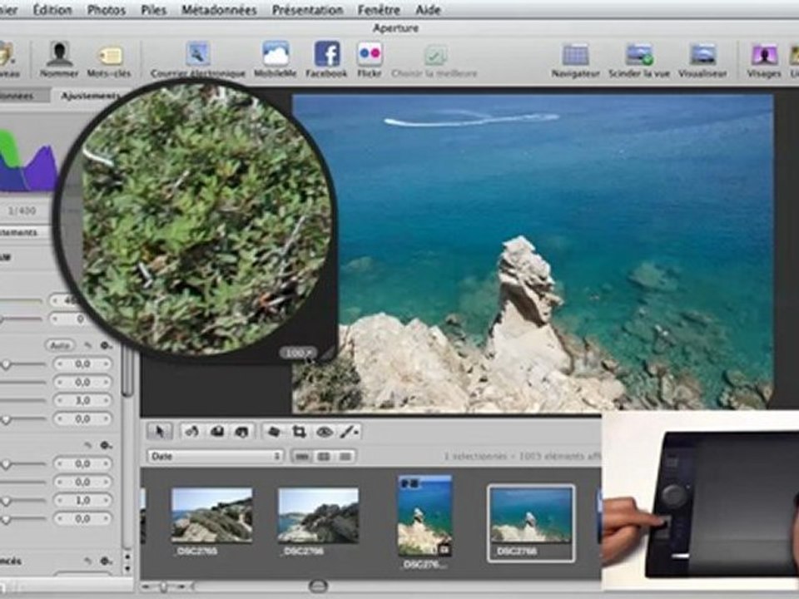Click left arrow of the 1,0 field
This screenshot has width=799, height=599.
coord(60,500)
